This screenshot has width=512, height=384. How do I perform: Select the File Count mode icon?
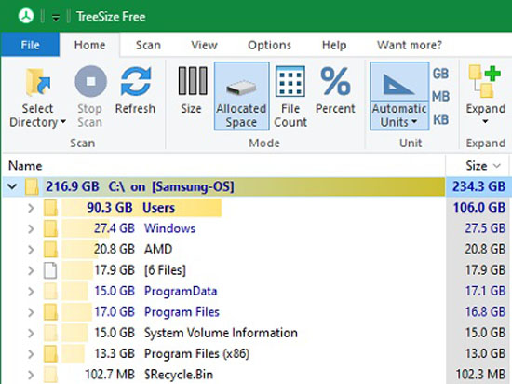pos(290,81)
